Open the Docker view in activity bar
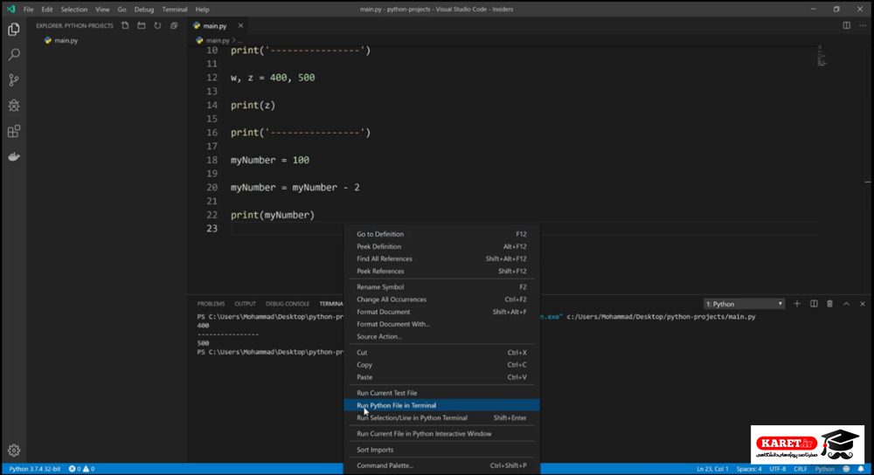The height and width of the screenshot is (475, 874). (14, 157)
